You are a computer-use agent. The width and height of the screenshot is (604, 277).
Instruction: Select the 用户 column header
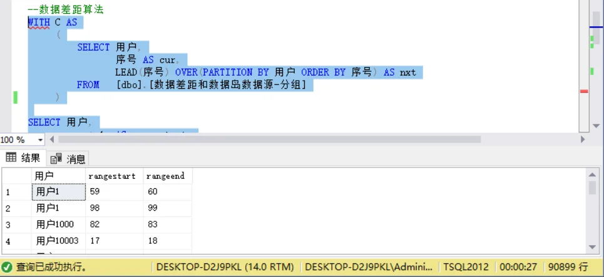tap(58, 176)
